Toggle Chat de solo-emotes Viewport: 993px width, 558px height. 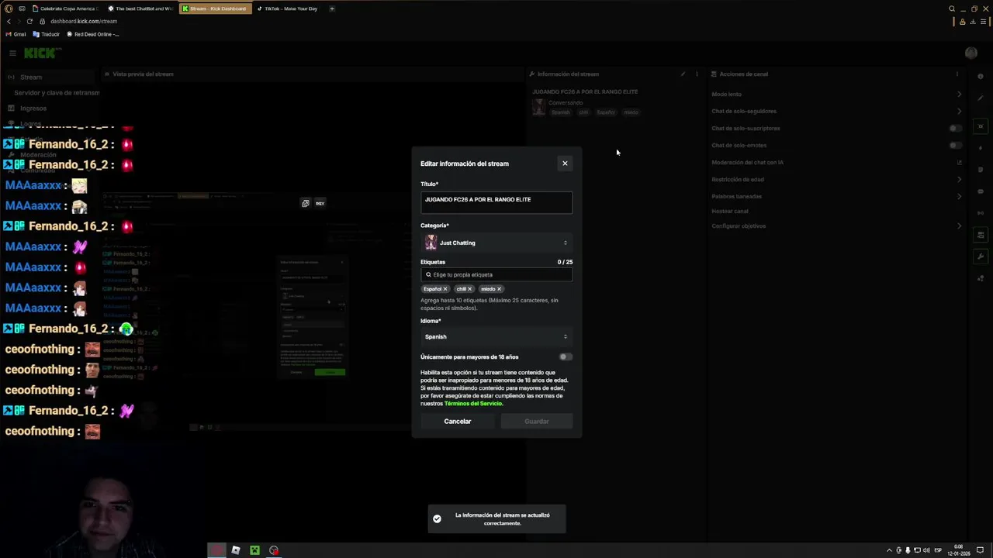click(956, 146)
